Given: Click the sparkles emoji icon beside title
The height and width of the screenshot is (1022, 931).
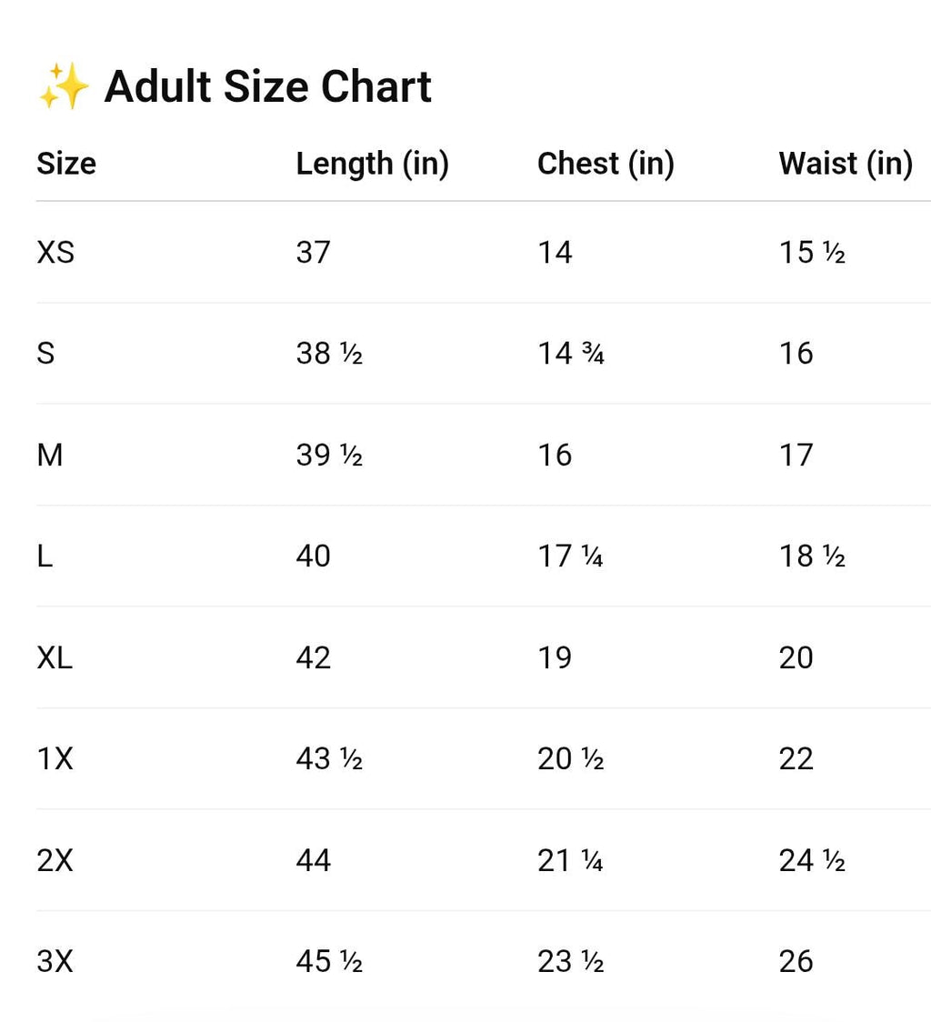Looking at the screenshot, I should point(64,86).
